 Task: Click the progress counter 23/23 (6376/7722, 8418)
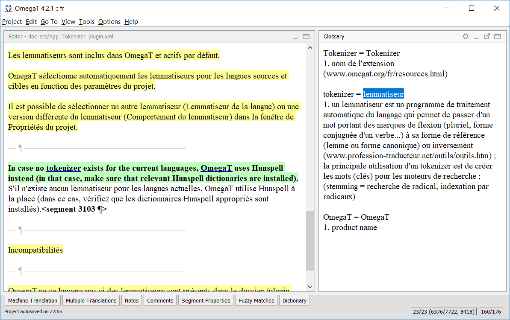click(444, 311)
